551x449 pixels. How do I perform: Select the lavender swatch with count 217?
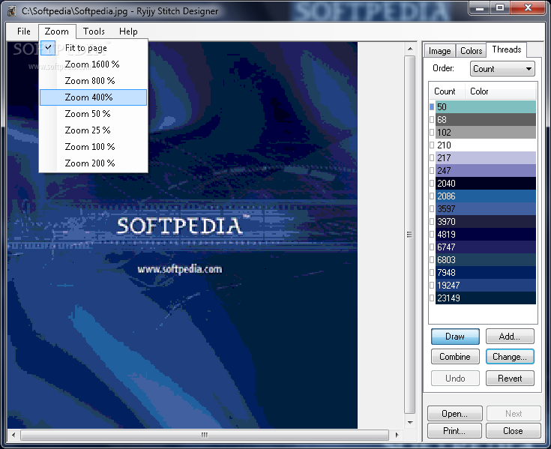(x=486, y=157)
